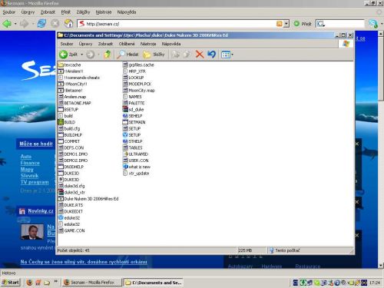Viewport: 384px width, 288px height.
Task: Click the Windows Start button
Action: (11, 283)
